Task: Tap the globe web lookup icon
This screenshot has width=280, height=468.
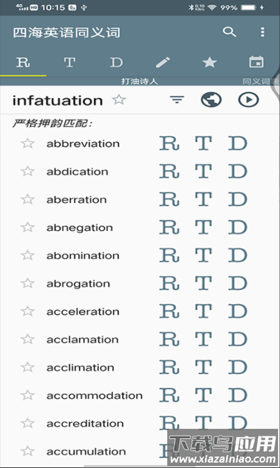Action: 211,100
